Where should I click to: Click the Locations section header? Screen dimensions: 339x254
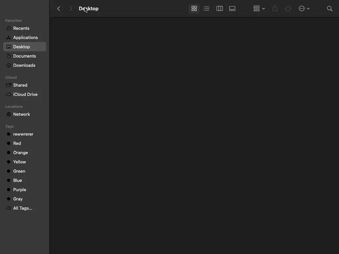click(14, 106)
